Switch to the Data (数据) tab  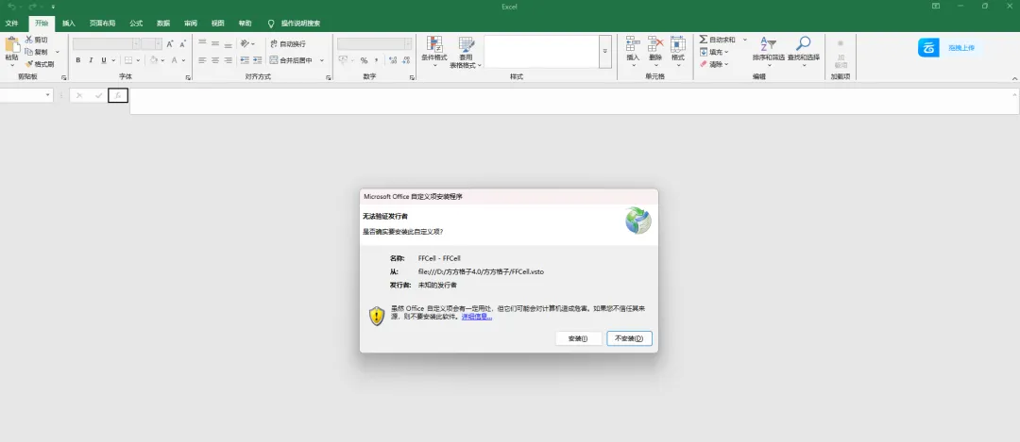point(163,24)
